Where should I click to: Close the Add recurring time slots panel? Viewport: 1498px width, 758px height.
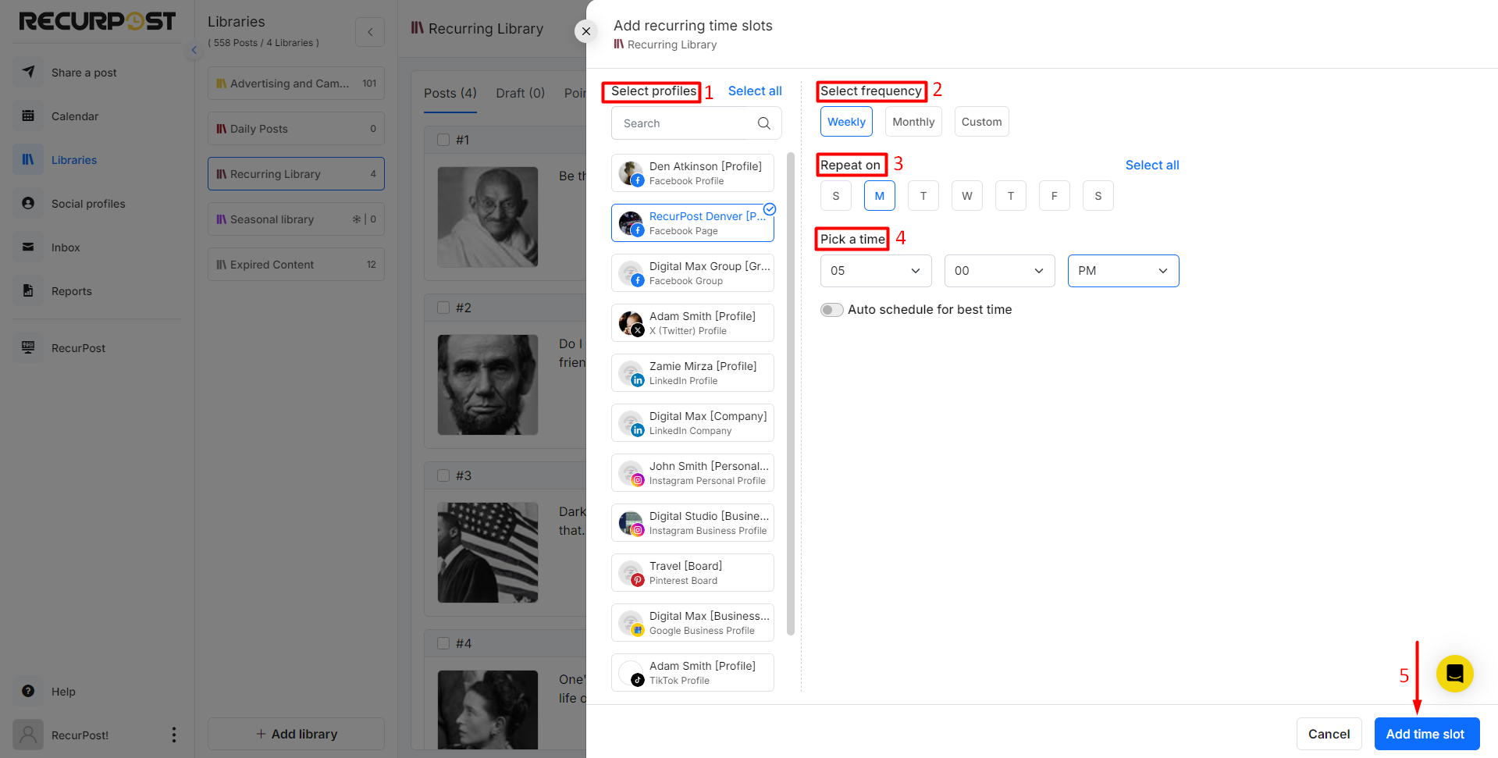(x=586, y=31)
